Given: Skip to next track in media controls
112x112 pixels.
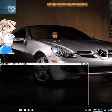Looking at the screenshot, I should pyautogui.click(x=101, y=109).
